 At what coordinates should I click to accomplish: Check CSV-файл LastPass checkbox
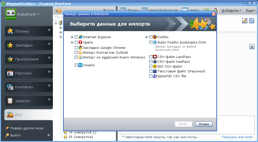coord(150,57)
